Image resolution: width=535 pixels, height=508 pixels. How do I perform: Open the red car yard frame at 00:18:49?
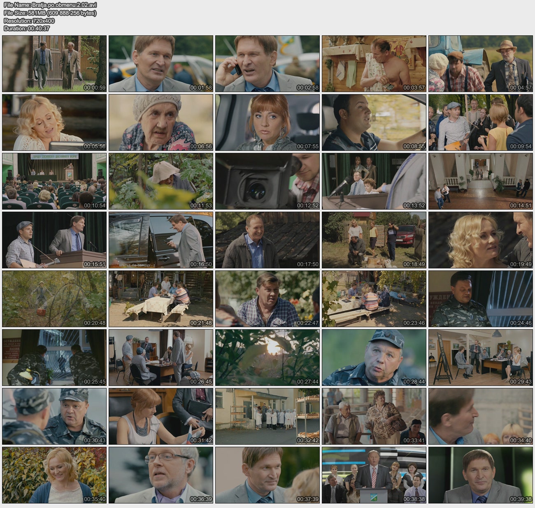[374, 240]
